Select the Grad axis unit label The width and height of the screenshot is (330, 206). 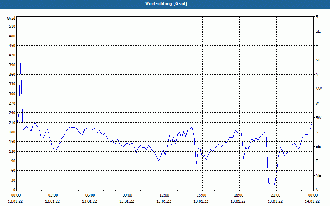tap(11, 19)
